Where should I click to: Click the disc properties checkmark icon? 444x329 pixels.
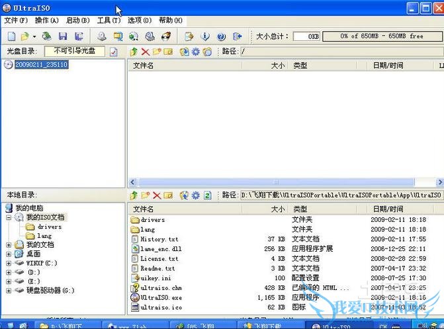[x=114, y=52]
